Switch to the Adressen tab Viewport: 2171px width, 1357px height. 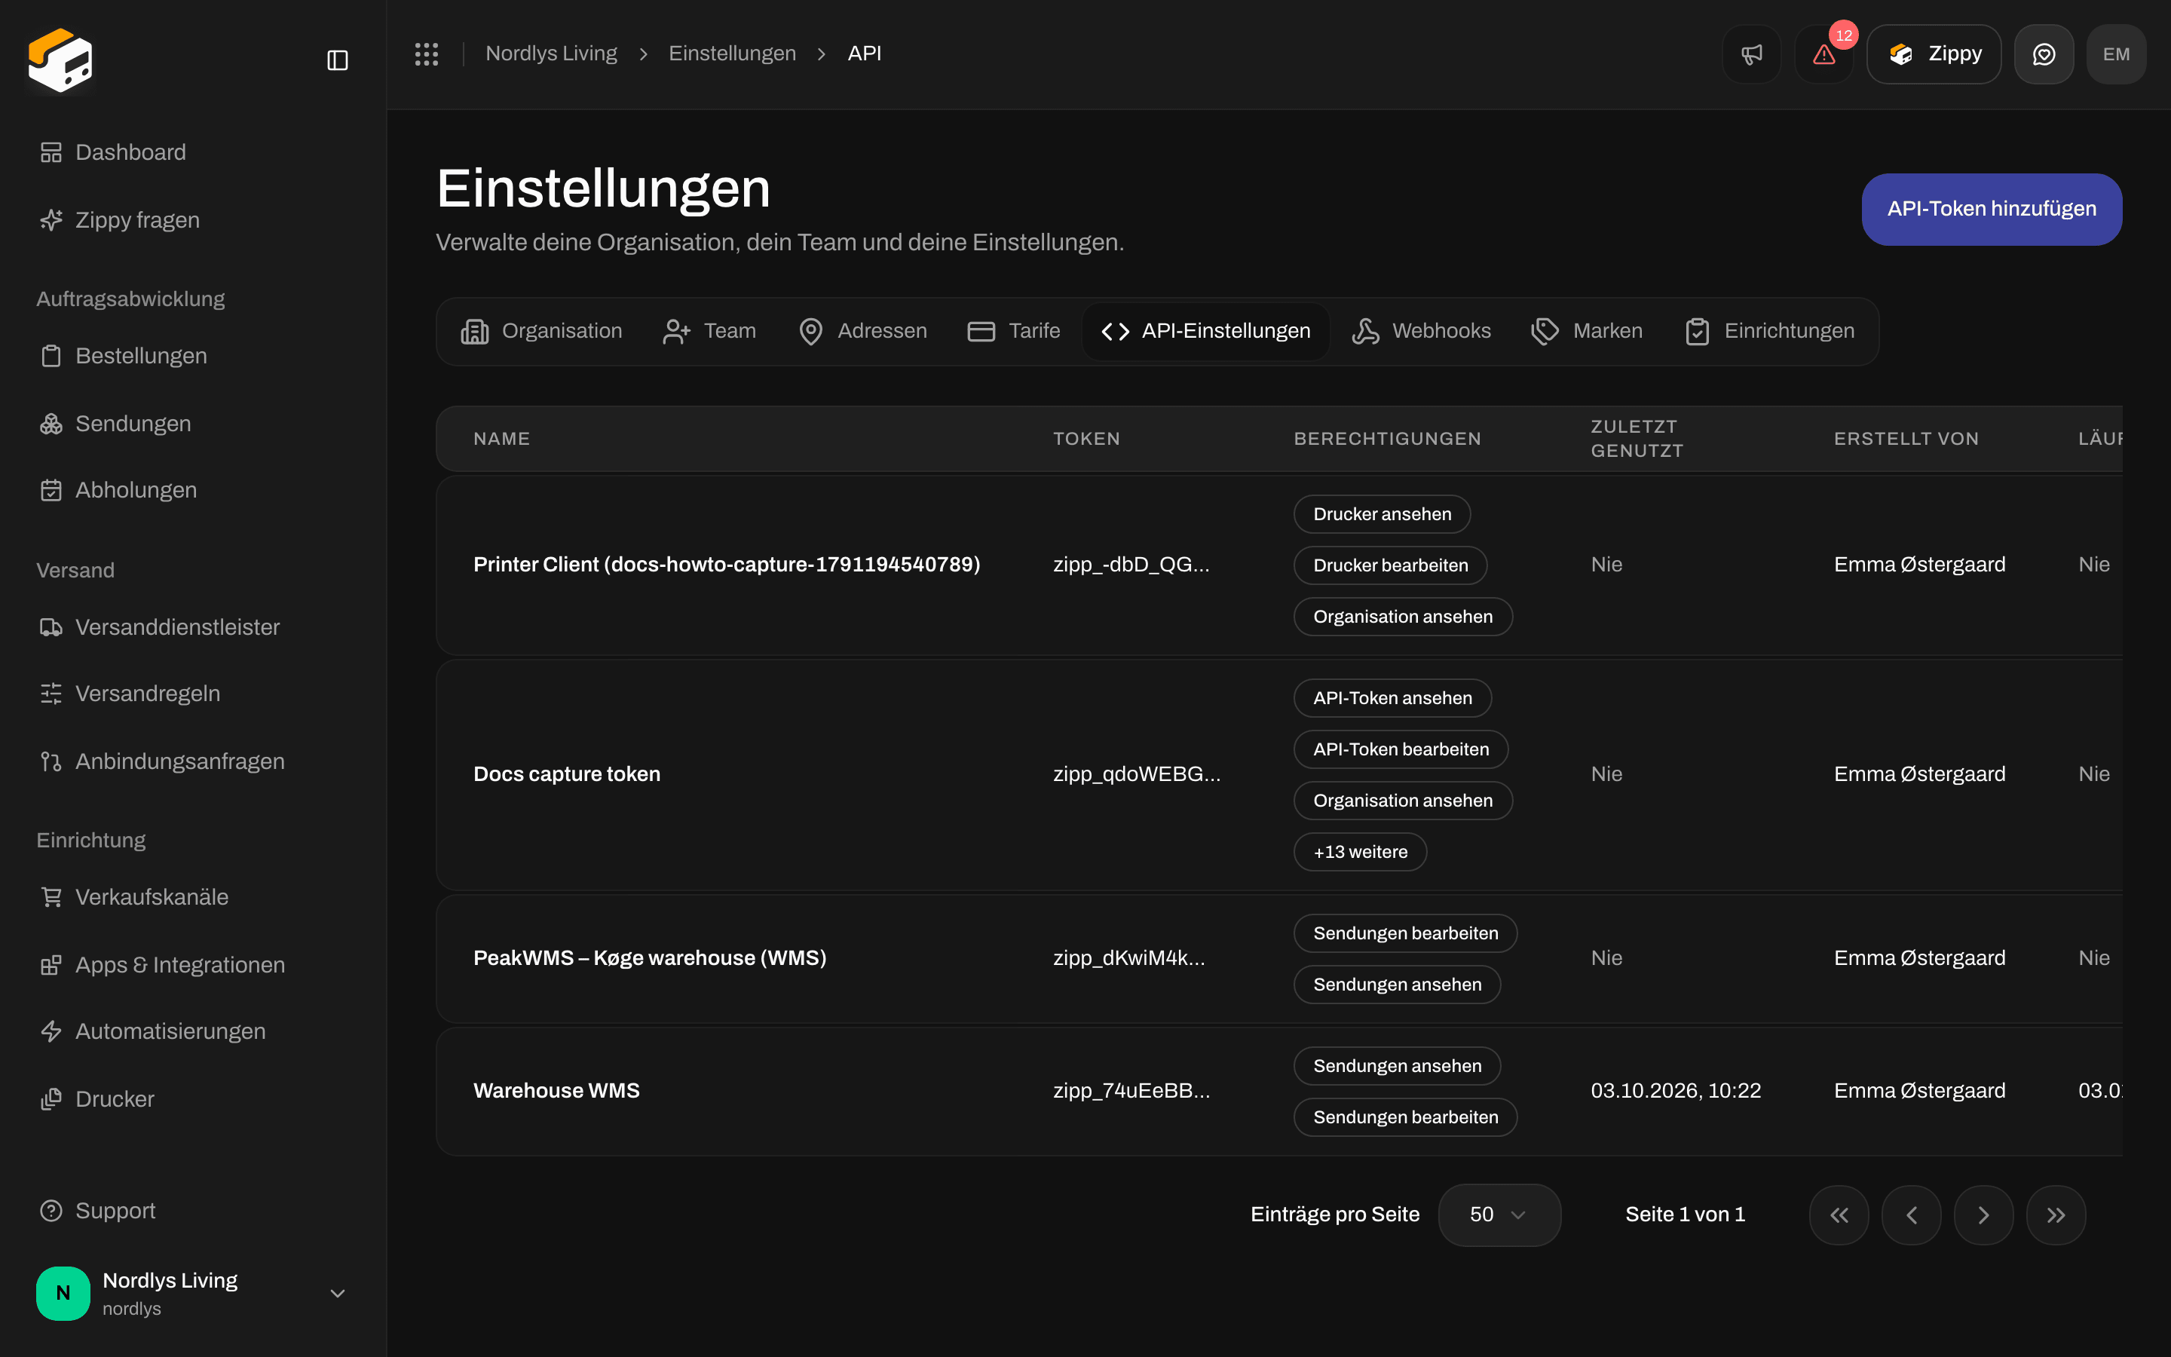[x=862, y=331]
